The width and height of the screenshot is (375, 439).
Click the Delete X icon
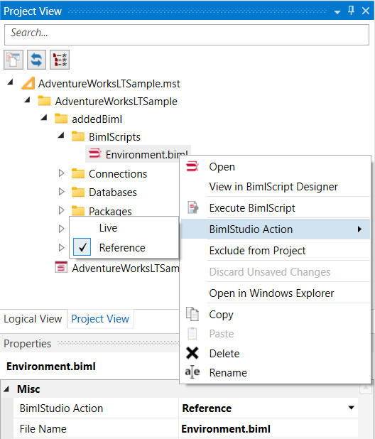(192, 353)
